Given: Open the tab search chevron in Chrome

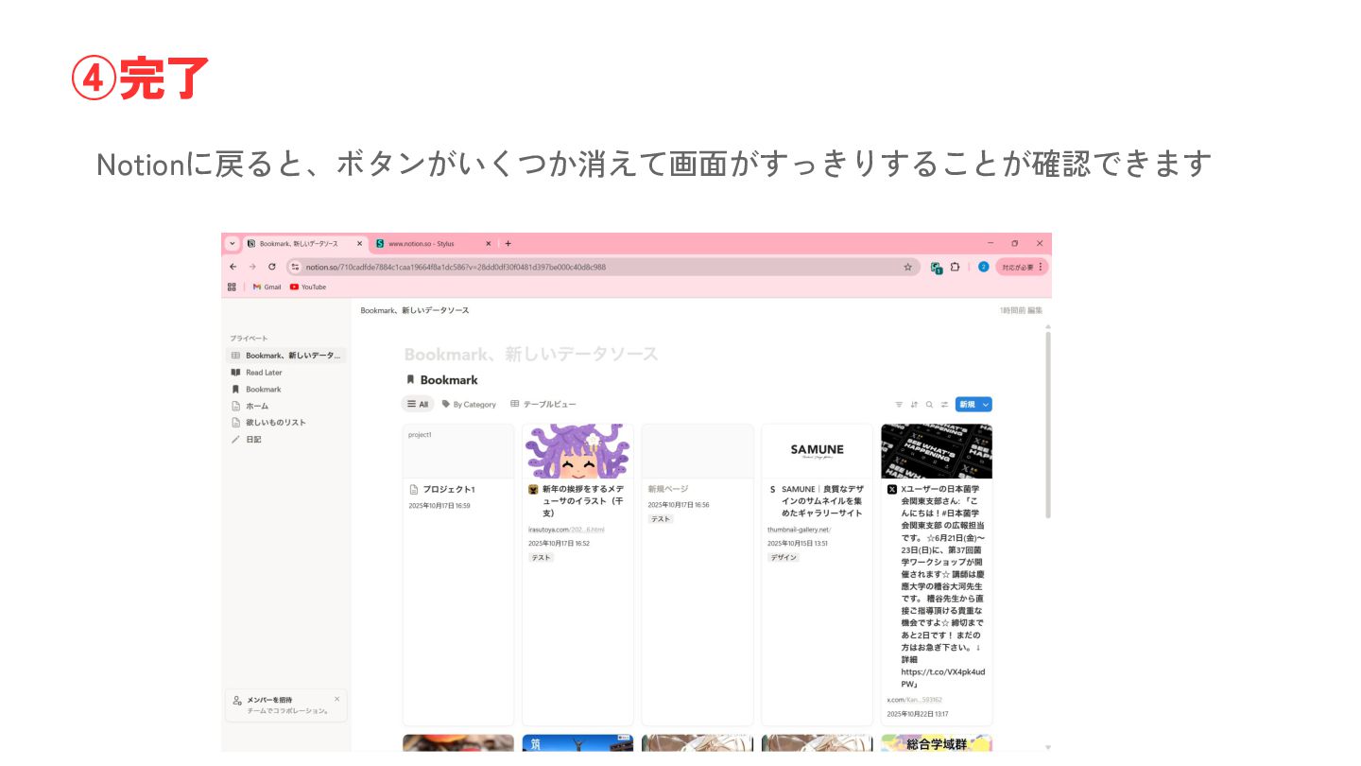Looking at the screenshot, I should point(233,243).
